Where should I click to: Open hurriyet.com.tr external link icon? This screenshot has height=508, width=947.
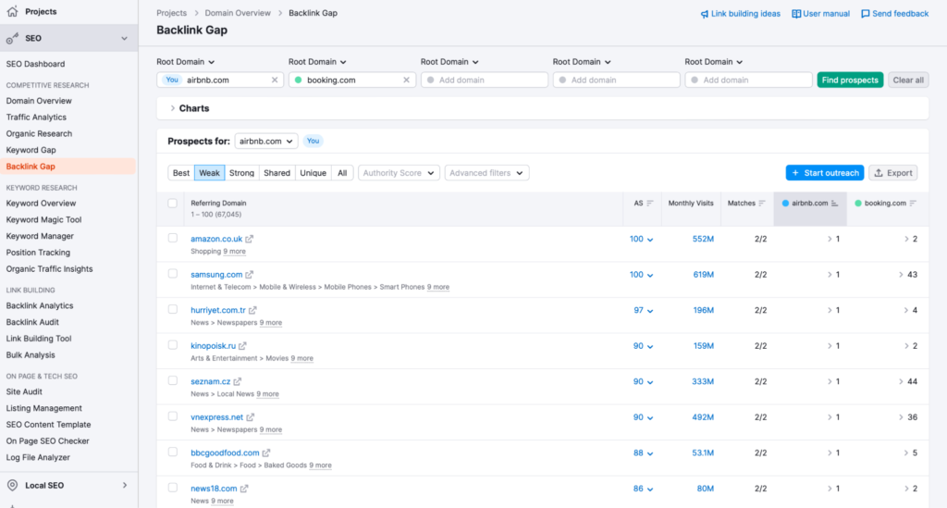252,310
